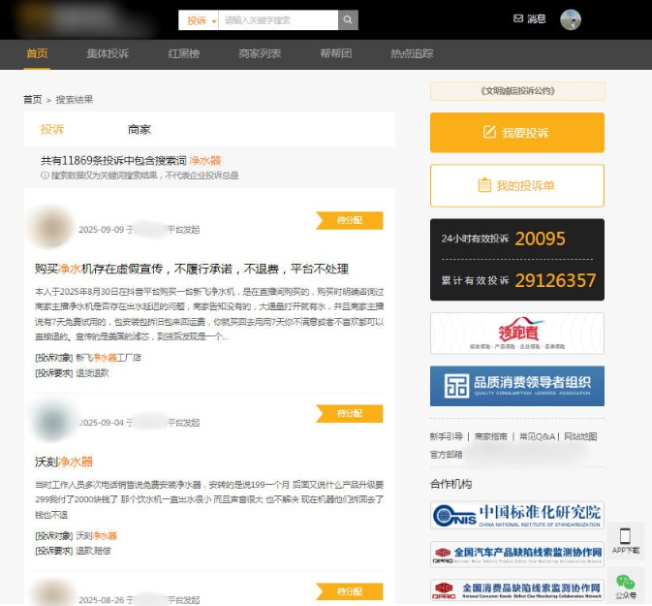Click the highlighted search term 净水器
The image size is (652, 606).
(205, 161)
